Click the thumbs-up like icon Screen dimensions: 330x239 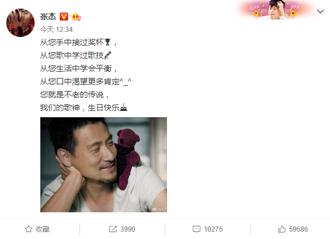(x=282, y=229)
